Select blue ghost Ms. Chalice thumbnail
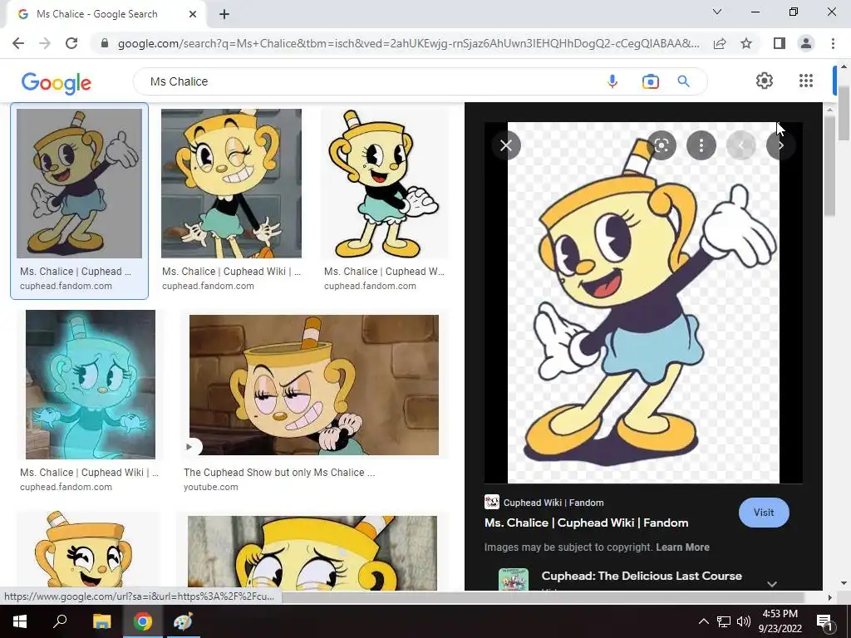851x638 pixels. coord(90,385)
